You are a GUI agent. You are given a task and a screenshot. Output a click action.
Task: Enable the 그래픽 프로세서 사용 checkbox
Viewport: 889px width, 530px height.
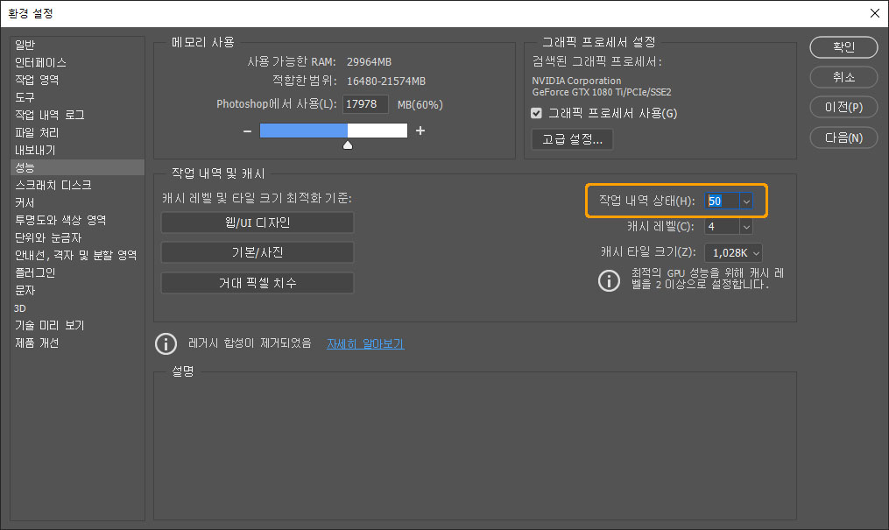pos(537,112)
